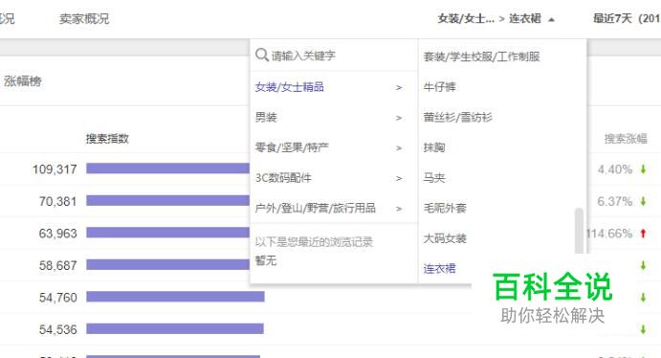Click green down arrow beside 4.40%

[x=643, y=169]
